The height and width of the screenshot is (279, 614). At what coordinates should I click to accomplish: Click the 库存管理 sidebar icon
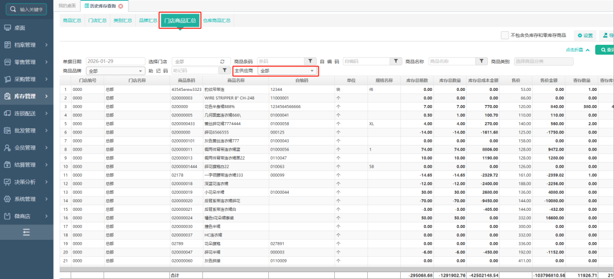click(x=7, y=96)
